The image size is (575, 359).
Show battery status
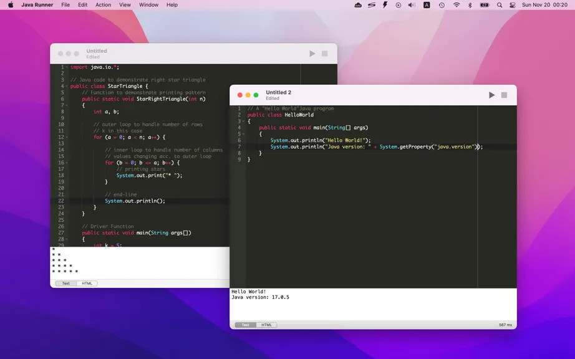485,5
